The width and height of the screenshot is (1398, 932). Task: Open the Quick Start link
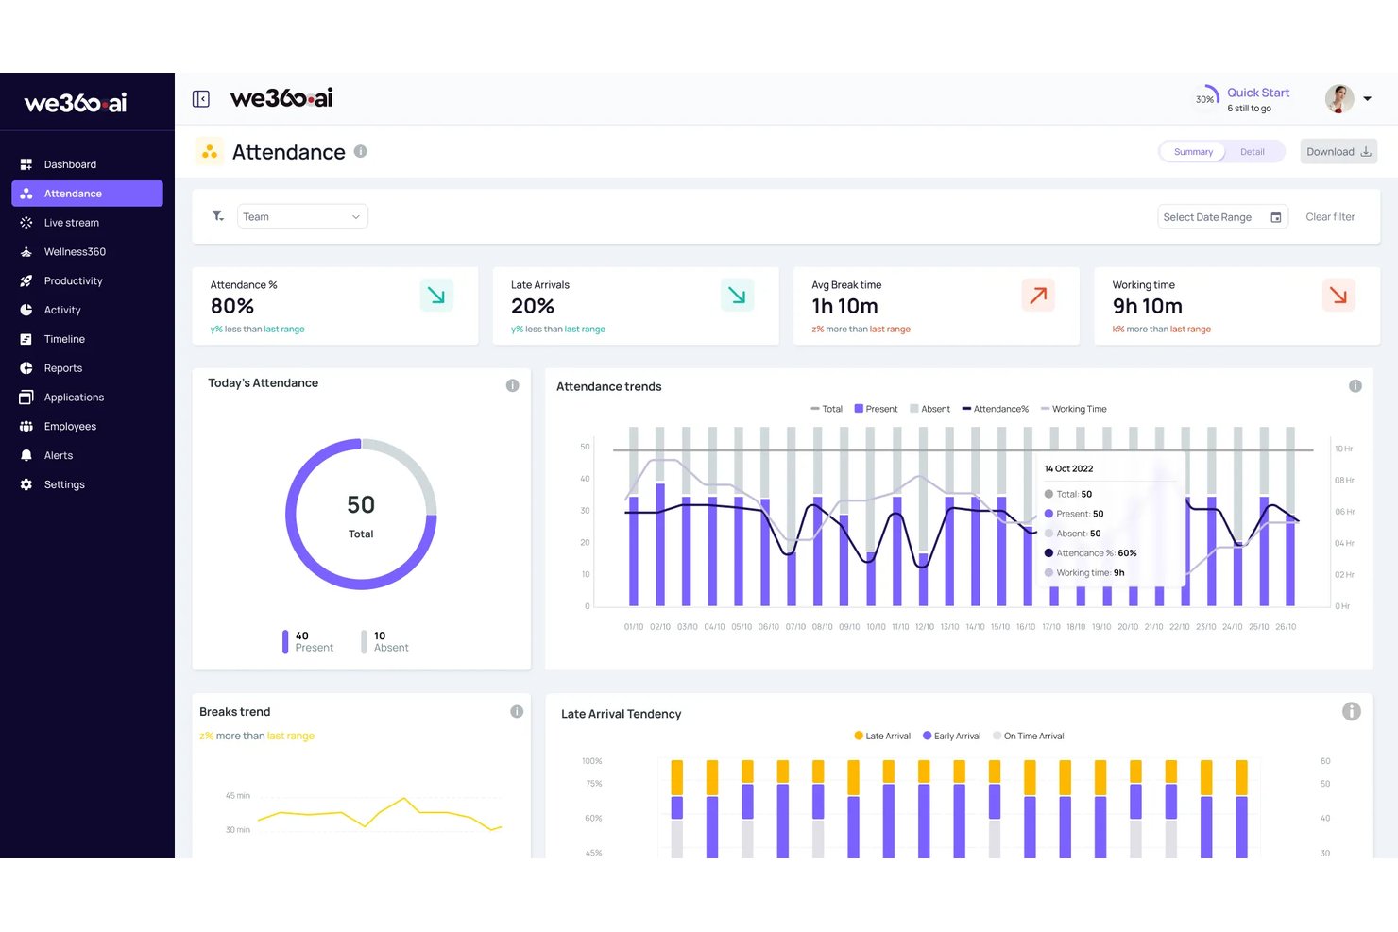click(x=1258, y=93)
